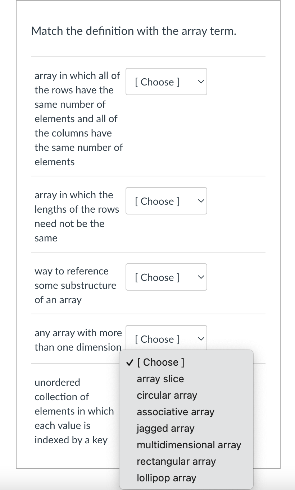Click 'any array with more than one dimension' text
The image size is (295, 490).
point(78,340)
